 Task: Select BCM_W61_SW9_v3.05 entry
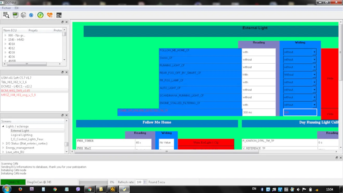tap(16, 91)
